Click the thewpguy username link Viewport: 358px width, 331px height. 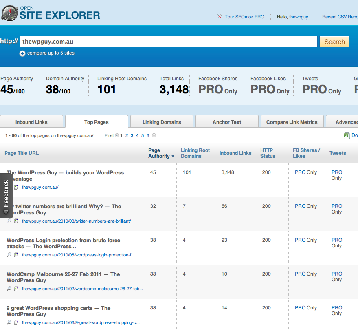(x=299, y=17)
